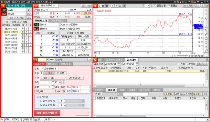Toggle the 평균선 checkbox
This screenshot has height=122, width=210.
[x=169, y=5]
